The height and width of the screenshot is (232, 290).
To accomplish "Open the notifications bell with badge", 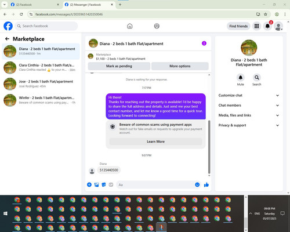I will click(x=267, y=26).
